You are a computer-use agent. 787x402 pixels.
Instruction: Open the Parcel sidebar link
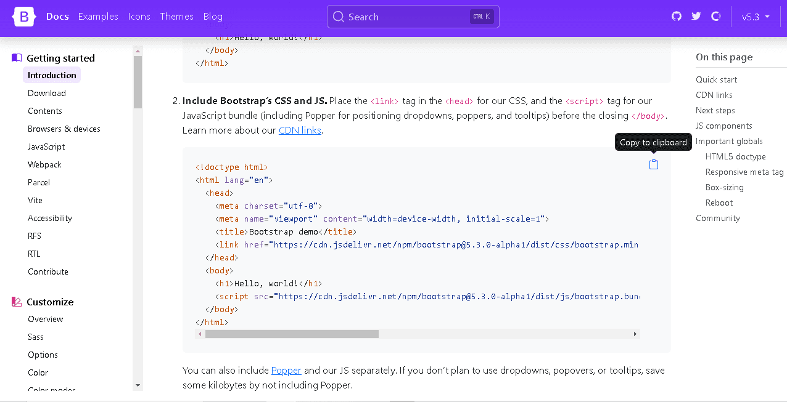tap(39, 182)
